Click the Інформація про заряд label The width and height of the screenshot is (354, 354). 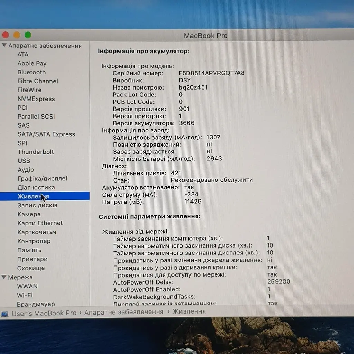pyautogui.click(x=136, y=130)
